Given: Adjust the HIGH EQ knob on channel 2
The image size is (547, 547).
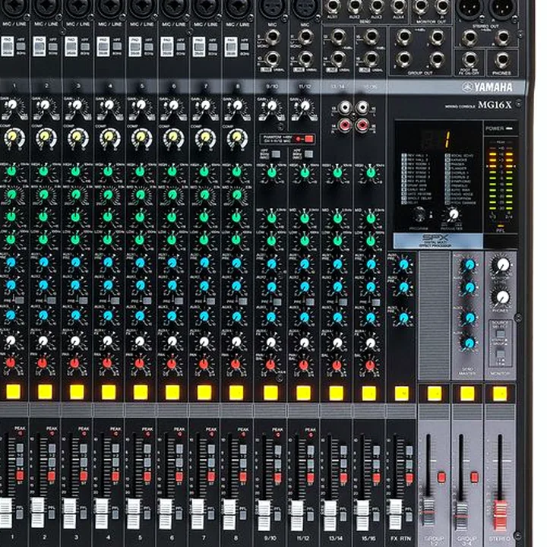Looking at the screenshot, I should pos(43,171).
